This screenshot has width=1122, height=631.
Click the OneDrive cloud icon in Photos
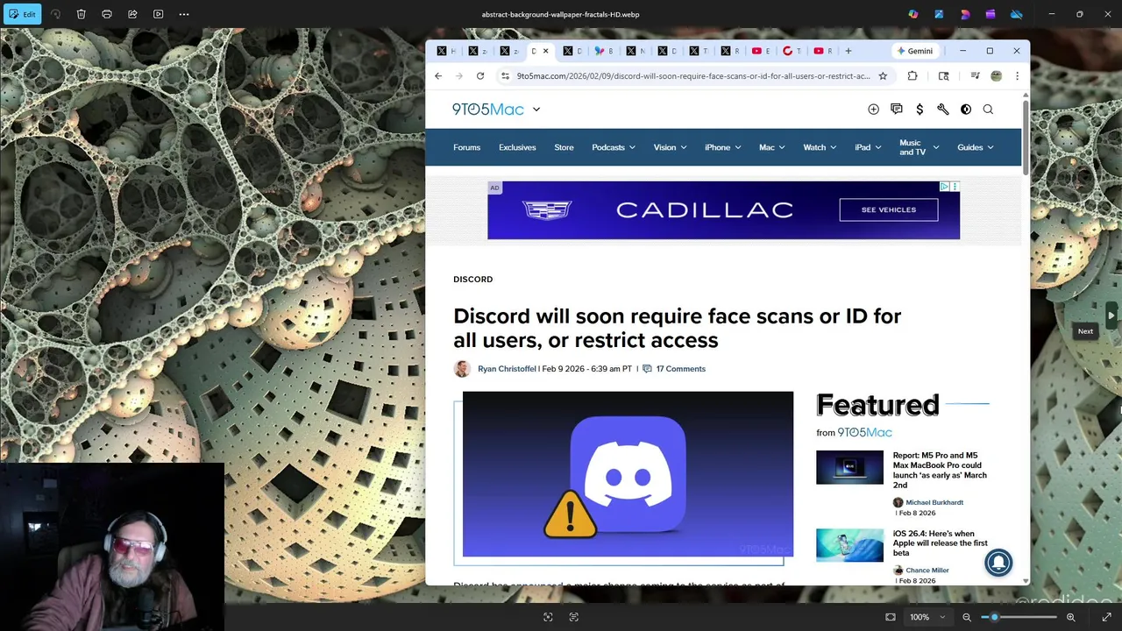coord(1017,14)
